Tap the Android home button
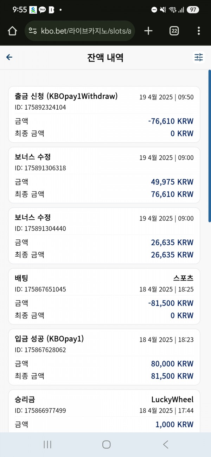Screen dimensions: 211x457 (106, 444)
